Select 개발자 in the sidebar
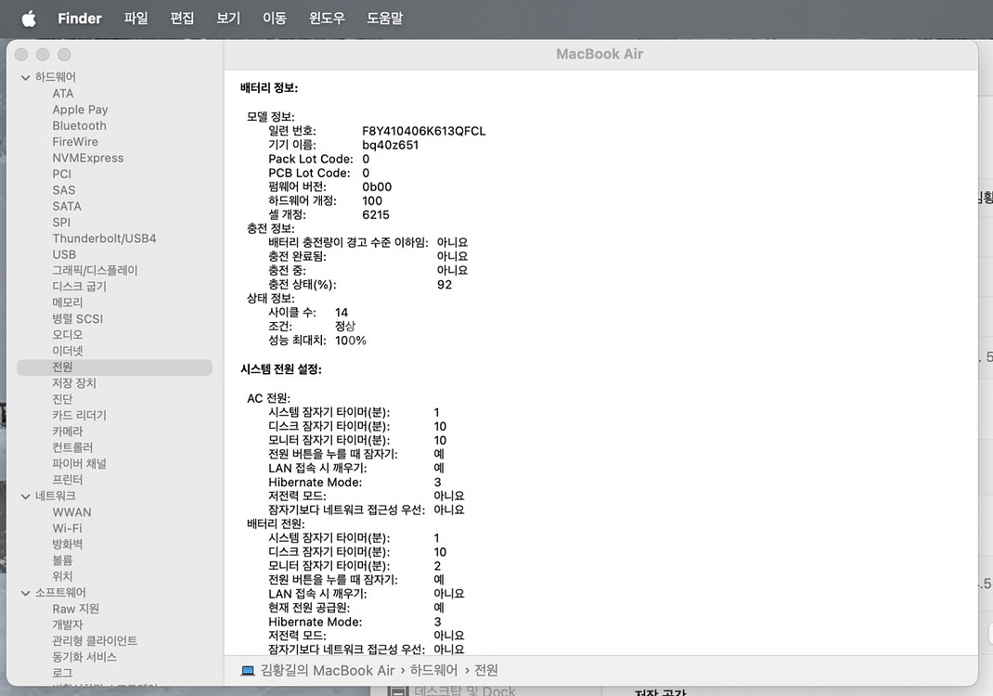Viewport: 993px width, 696px height. 67,625
